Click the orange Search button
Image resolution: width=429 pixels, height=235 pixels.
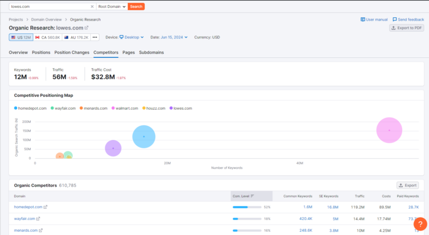coord(136,7)
